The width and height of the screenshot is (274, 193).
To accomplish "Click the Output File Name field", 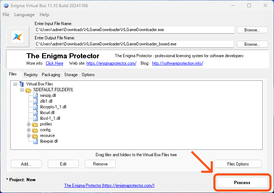I will point(134,44).
